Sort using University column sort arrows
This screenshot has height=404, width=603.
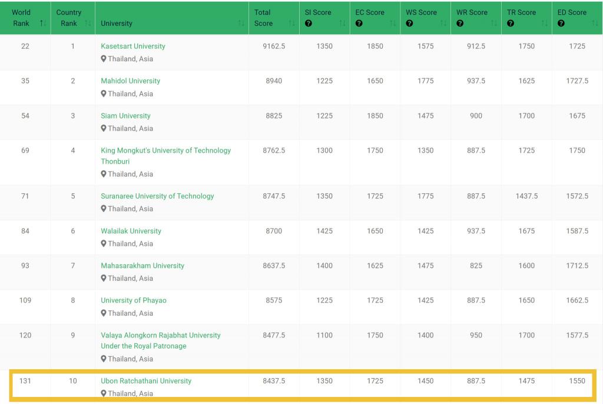(241, 24)
